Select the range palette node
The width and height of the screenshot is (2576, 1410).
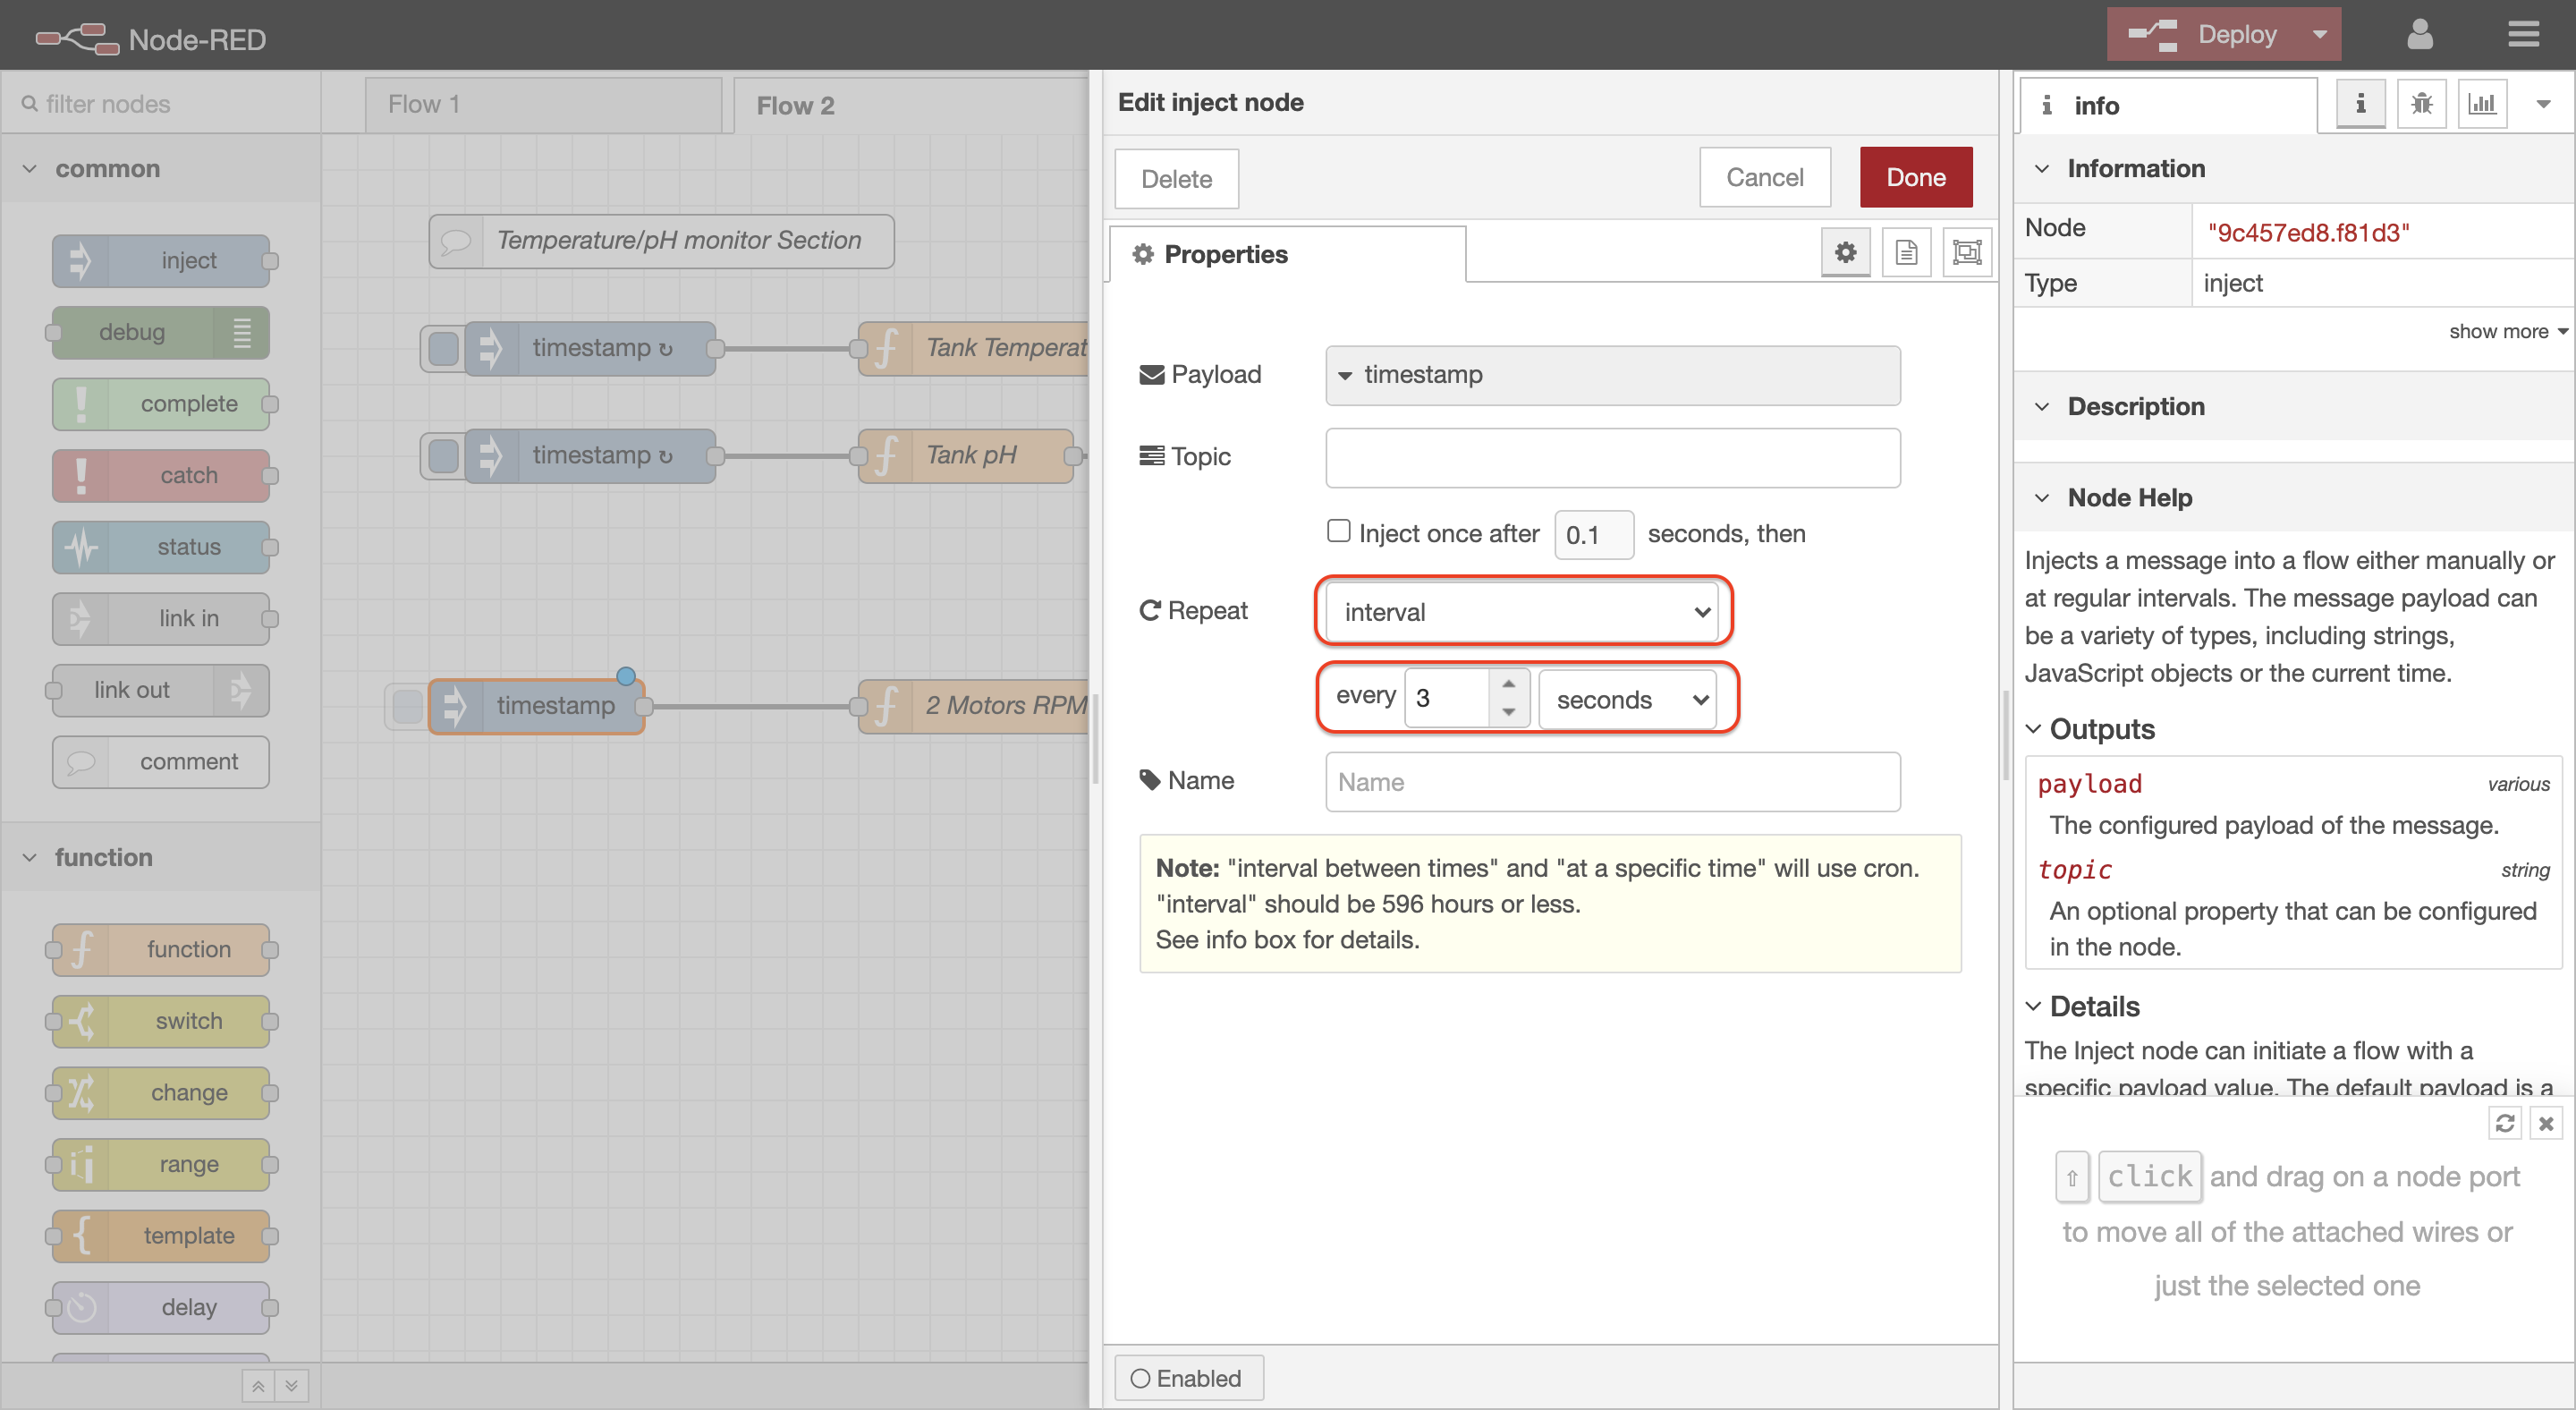(x=161, y=1165)
